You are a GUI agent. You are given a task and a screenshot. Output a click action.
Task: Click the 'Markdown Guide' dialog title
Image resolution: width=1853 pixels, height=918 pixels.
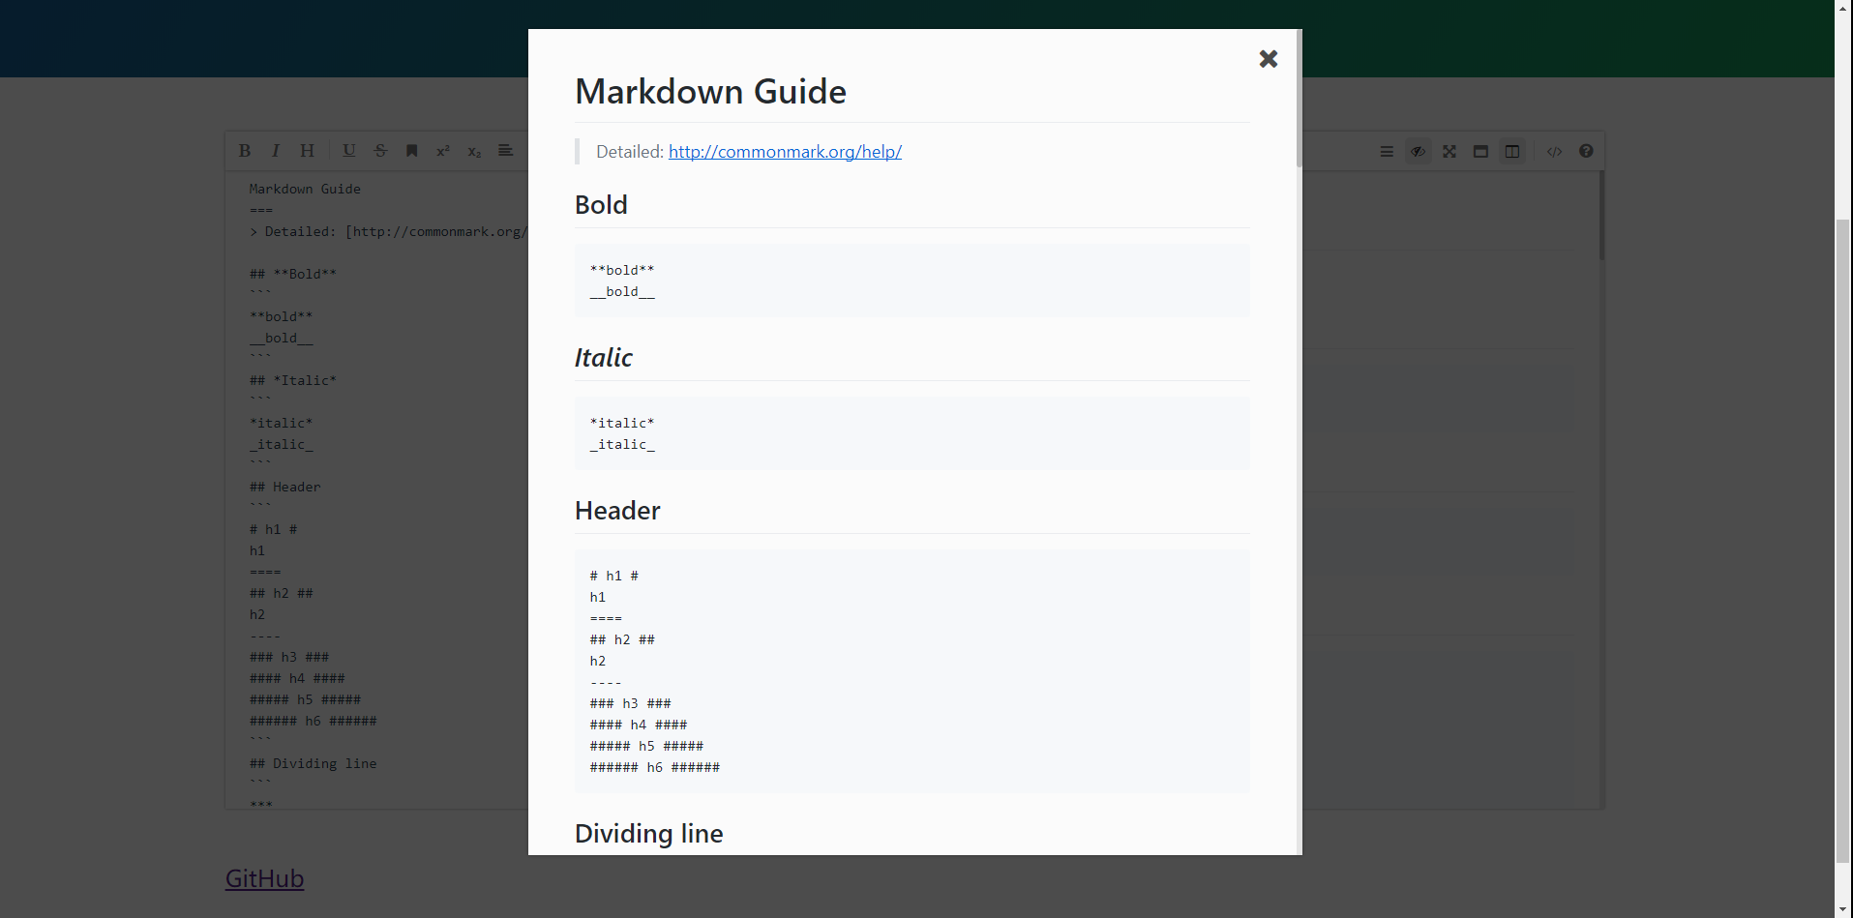[x=710, y=92]
